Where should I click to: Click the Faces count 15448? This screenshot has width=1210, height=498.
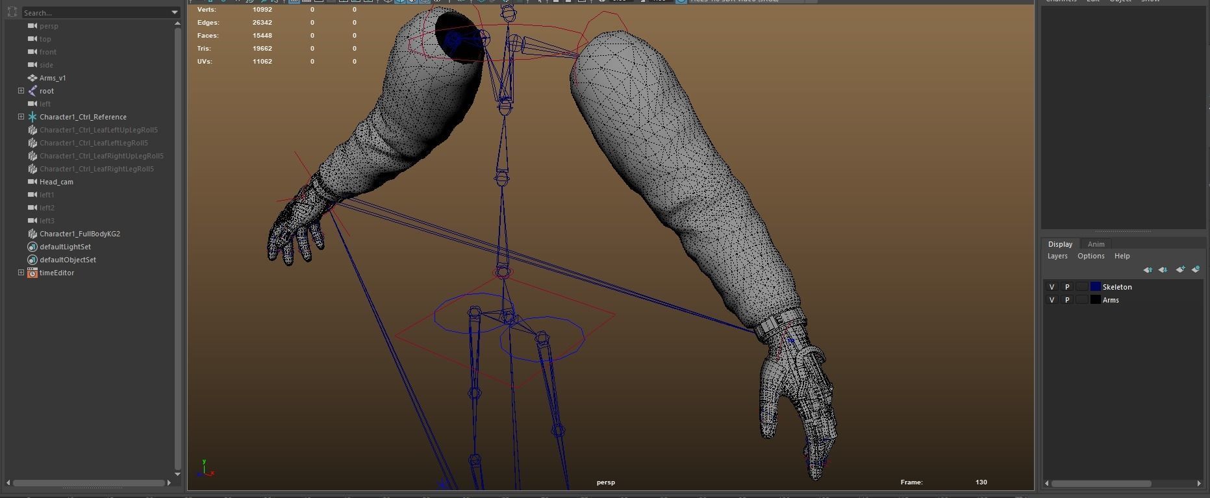coord(262,36)
